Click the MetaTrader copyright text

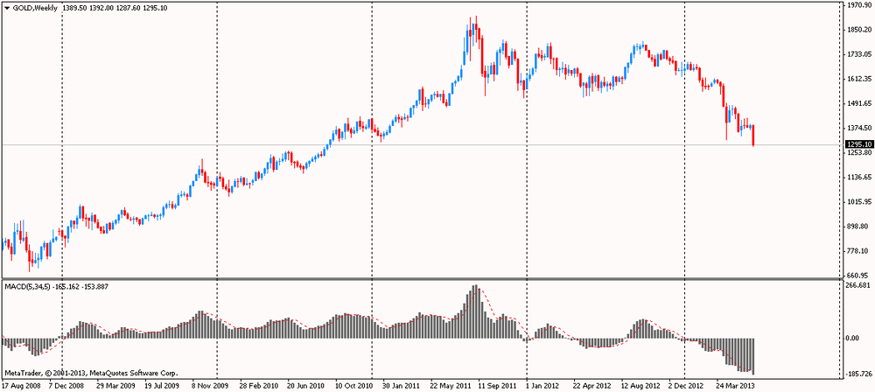pyautogui.click(x=79, y=374)
